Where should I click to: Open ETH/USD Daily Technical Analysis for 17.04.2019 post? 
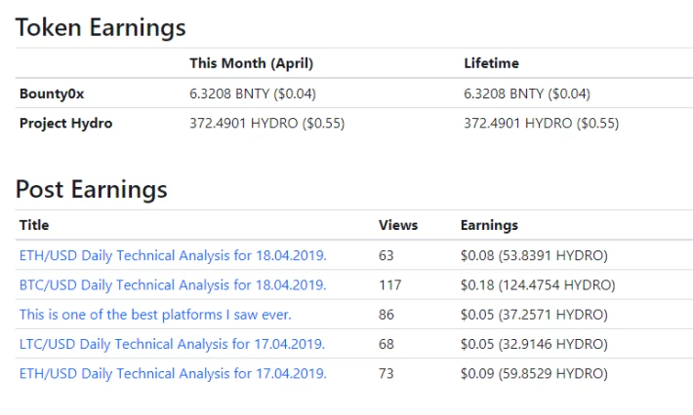[x=173, y=373]
